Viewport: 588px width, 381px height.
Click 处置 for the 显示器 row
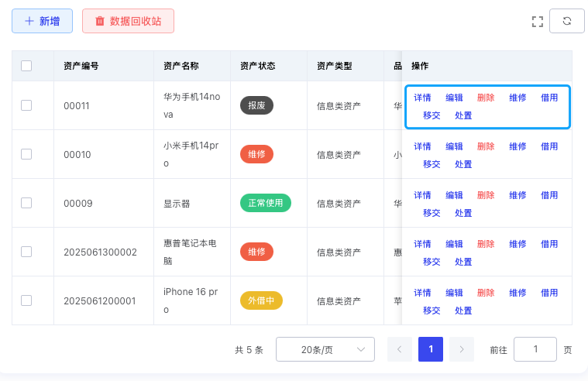pos(463,213)
